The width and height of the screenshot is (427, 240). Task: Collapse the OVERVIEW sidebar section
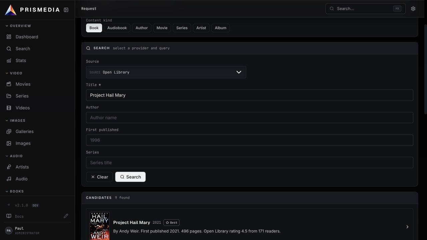pos(19,26)
